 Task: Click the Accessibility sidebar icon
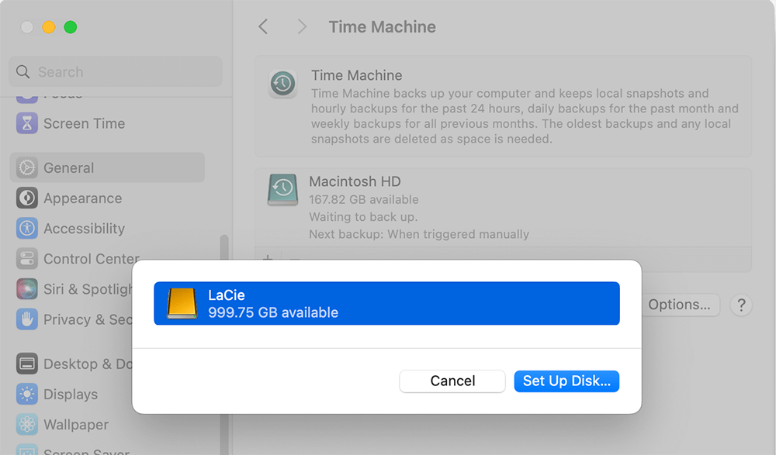pyautogui.click(x=27, y=229)
